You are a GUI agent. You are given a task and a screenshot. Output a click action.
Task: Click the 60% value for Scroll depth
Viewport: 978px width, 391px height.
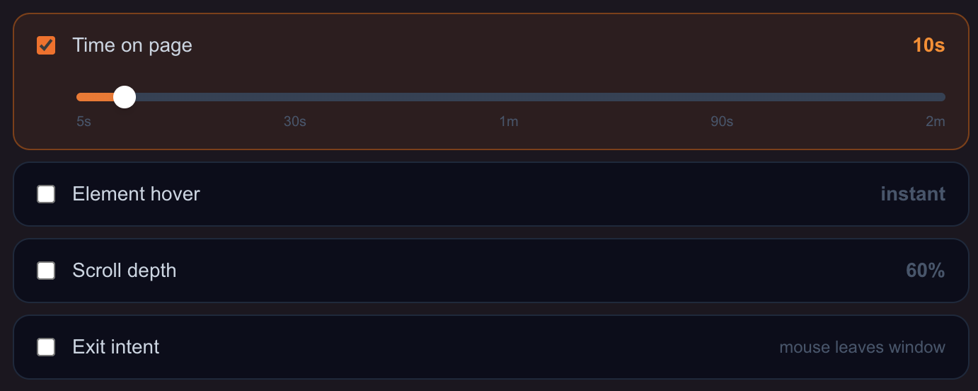[x=925, y=271]
